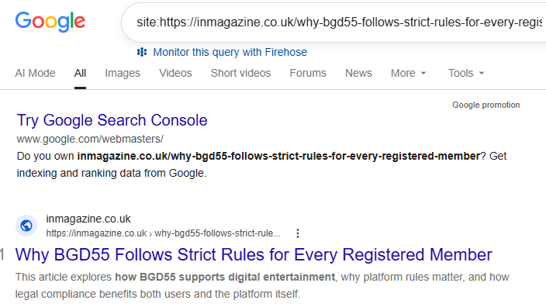Open the Short videos tab
The width and height of the screenshot is (546, 307).
pyautogui.click(x=240, y=73)
